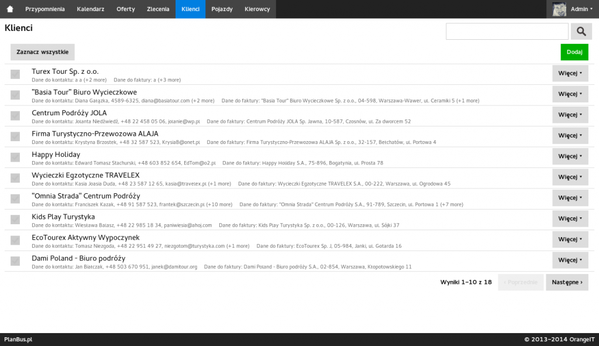Screen dimensions: 599x346
Task: Open Więcej dropdown for TRAVELEX
Action: [570, 177]
